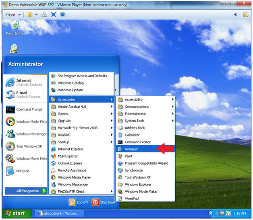
Task: Open Windows Media Player in recent programs
Action: click(x=26, y=121)
